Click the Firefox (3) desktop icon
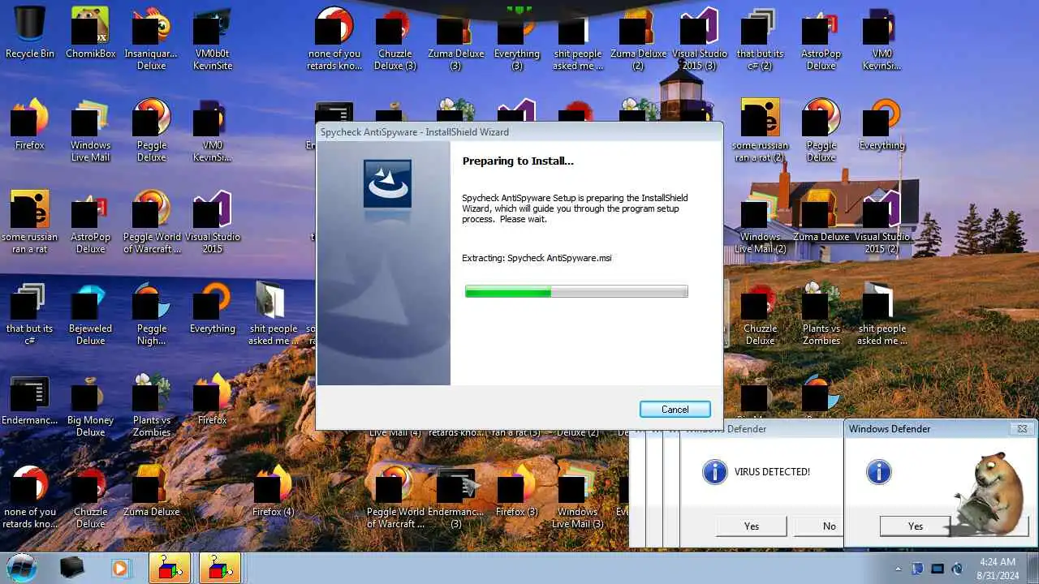The height and width of the screenshot is (584, 1039). pos(516,491)
